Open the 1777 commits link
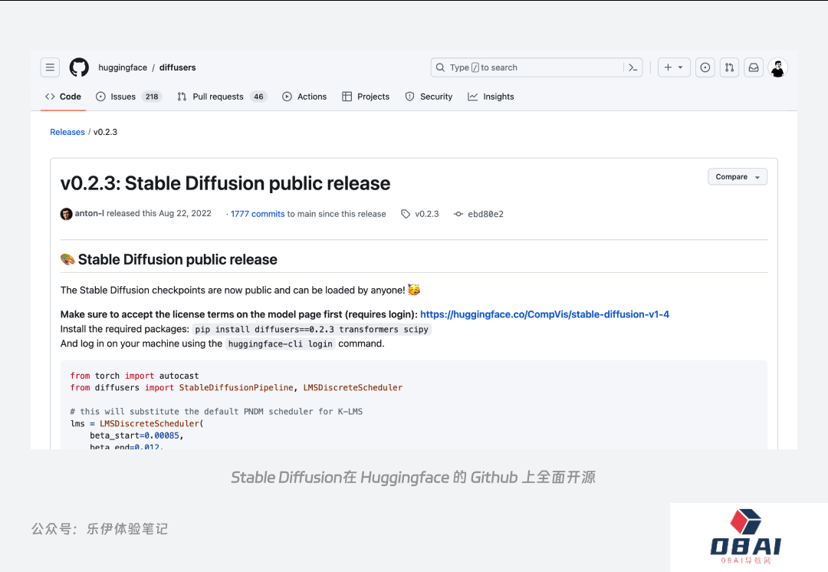Viewport: 828px width, 572px height. pyautogui.click(x=258, y=214)
